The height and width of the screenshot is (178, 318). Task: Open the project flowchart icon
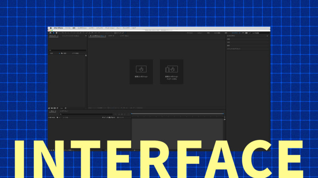[x=86, y=55]
